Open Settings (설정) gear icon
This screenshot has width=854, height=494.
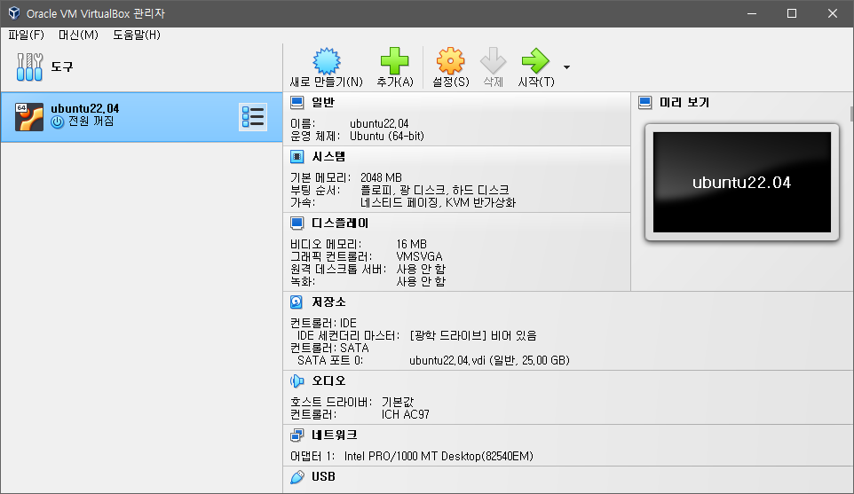(450, 61)
